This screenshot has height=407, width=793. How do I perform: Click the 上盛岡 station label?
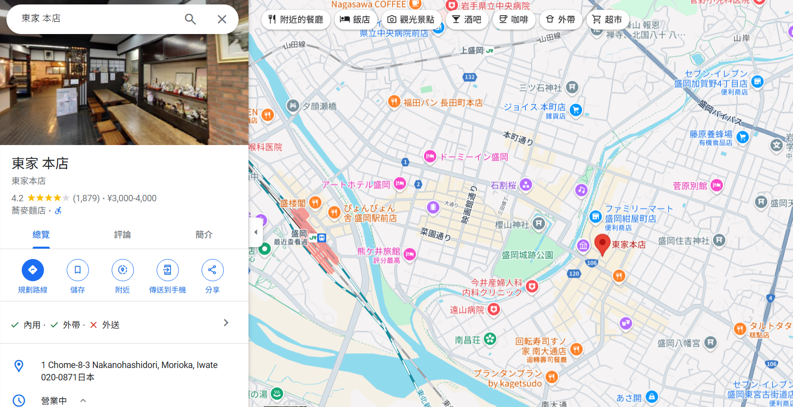(472, 50)
